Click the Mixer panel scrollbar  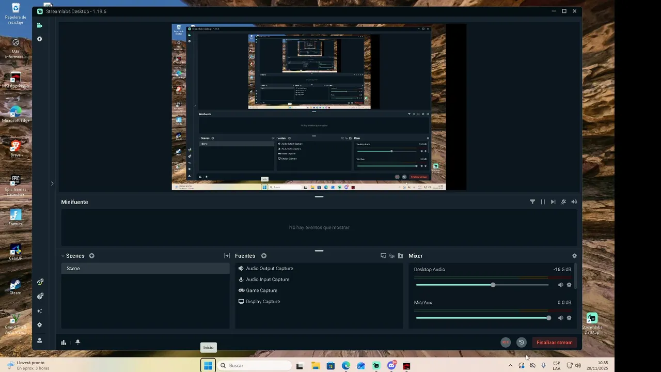click(x=575, y=276)
